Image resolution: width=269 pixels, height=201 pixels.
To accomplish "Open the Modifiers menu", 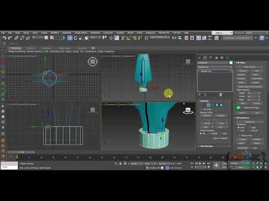I will (x=55, y=33).
